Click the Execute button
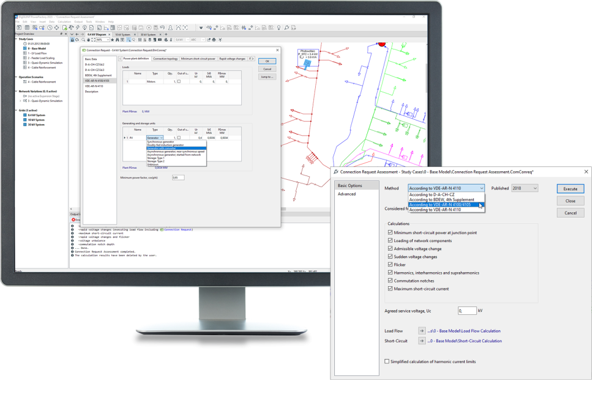 pos(570,189)
